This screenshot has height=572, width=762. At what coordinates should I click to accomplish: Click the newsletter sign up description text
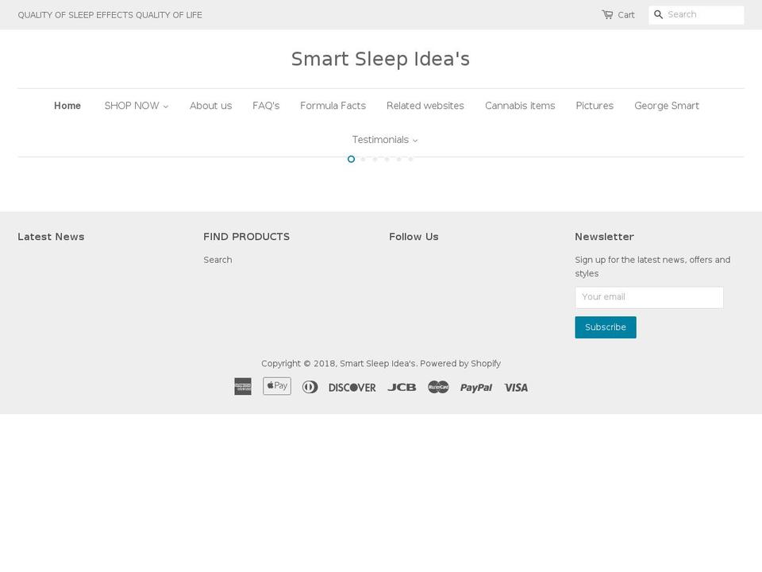click(x=652, y=267)
